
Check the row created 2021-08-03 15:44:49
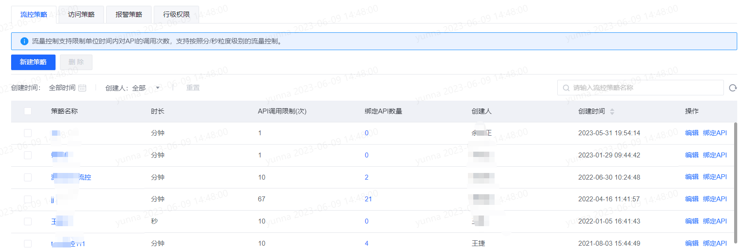(x=28, y=243)
